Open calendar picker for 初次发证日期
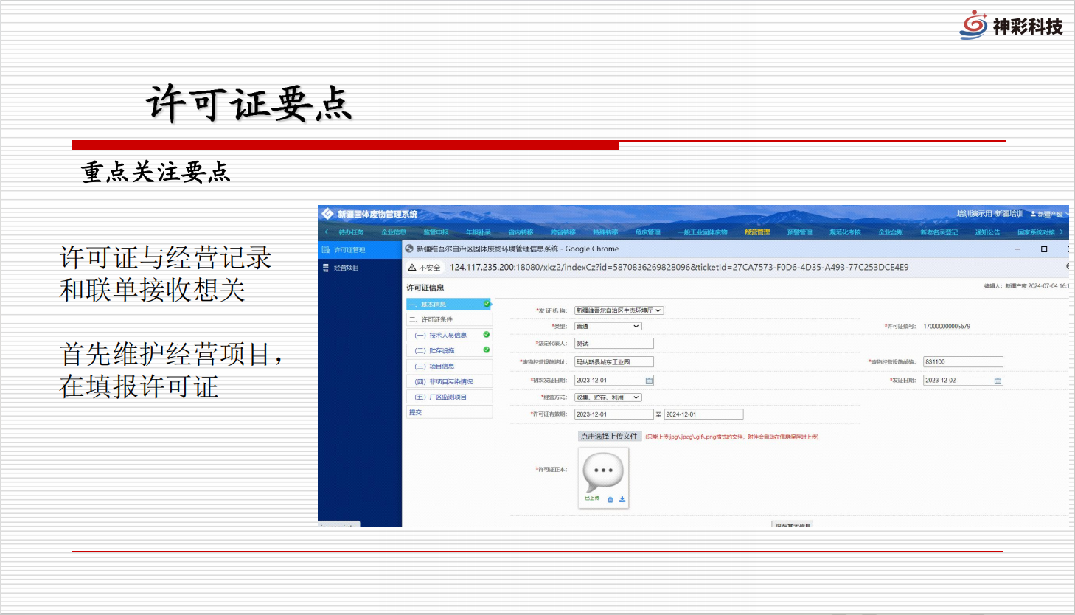The image size is (1075, 615). point(649,381)
